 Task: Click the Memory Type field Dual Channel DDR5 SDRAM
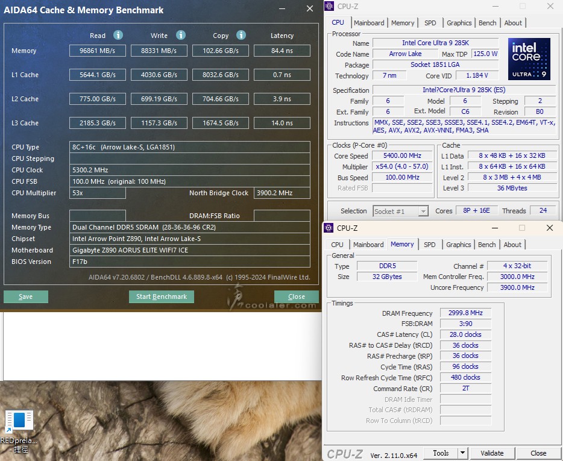(190, 227)
